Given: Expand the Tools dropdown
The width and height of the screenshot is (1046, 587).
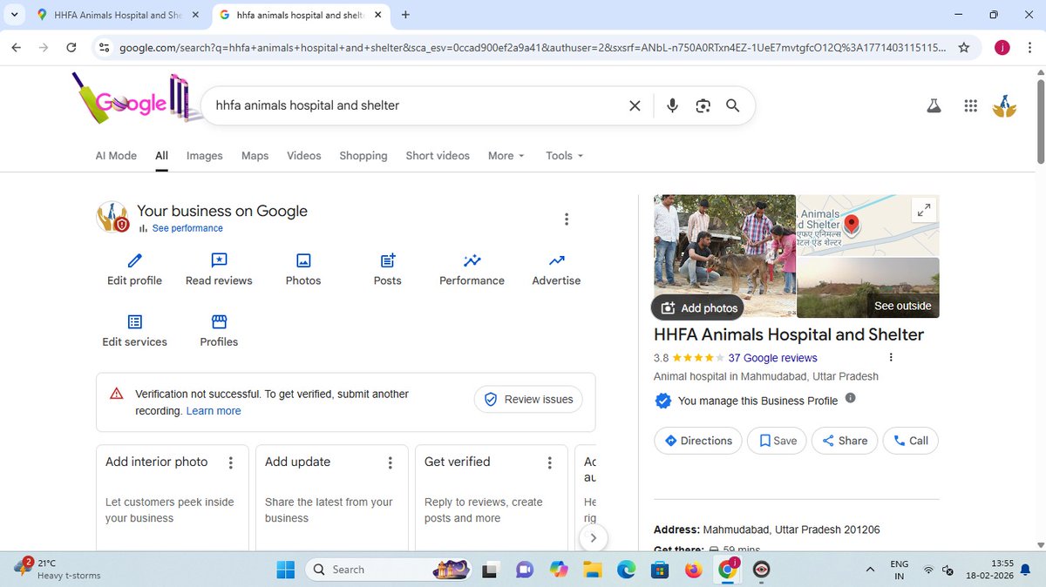Looking at the screenshot, I should pos(564,156).
